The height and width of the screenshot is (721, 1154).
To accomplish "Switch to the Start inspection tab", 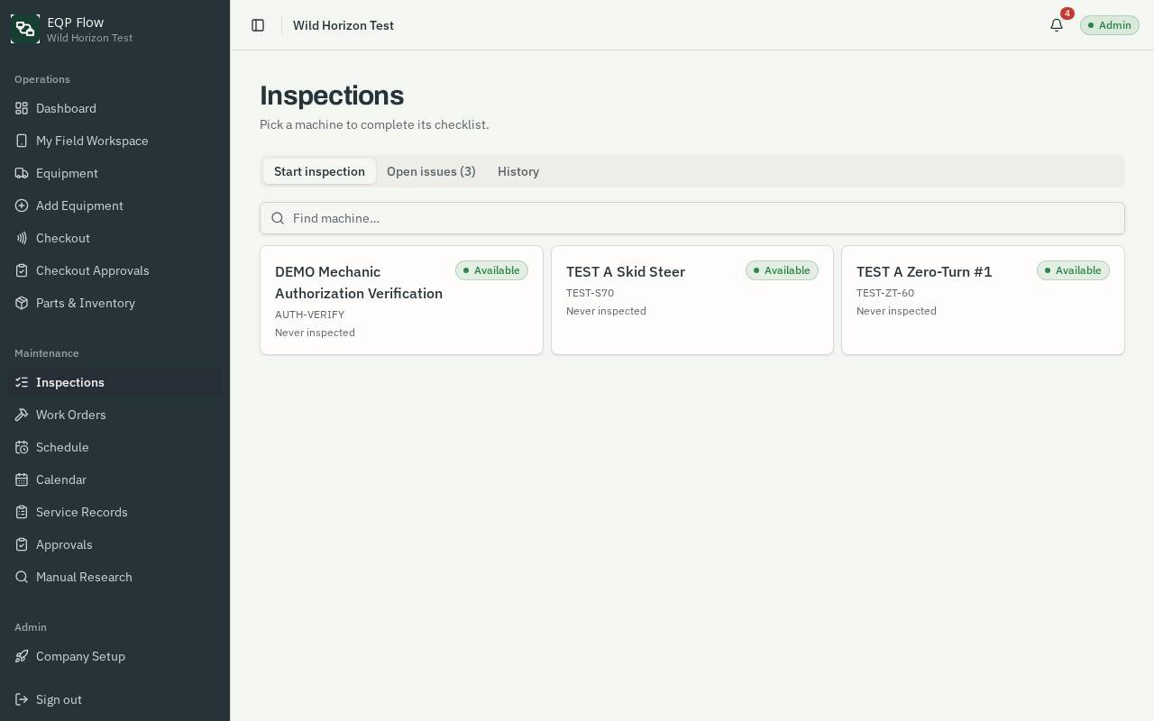I will (x=319, y=171).
